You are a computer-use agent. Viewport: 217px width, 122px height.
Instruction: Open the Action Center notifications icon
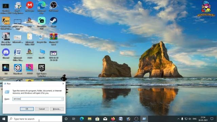pos(212,119)
